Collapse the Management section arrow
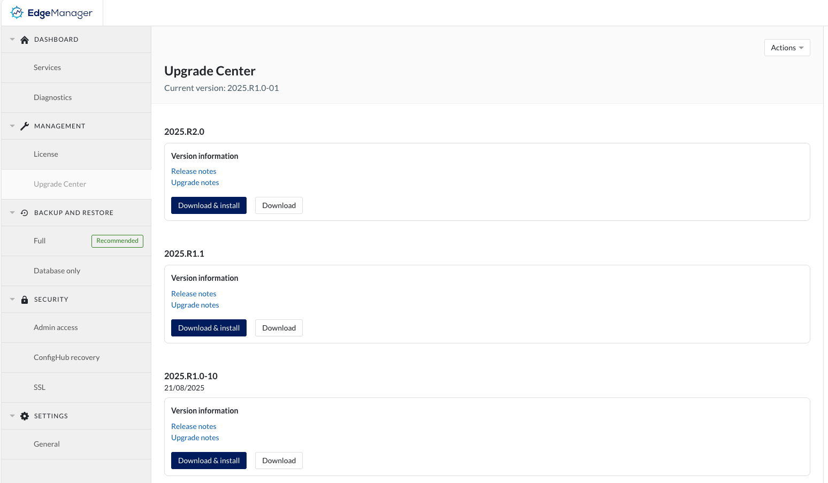 point(12,126)
